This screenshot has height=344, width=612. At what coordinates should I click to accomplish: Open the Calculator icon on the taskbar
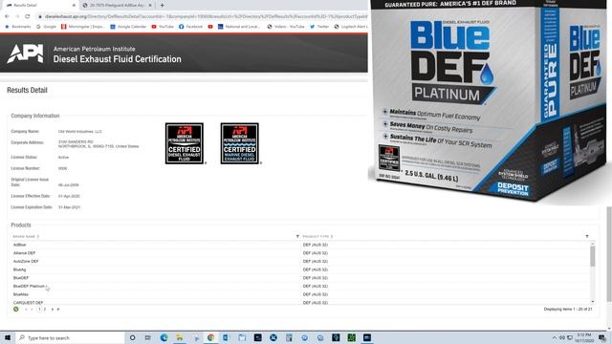point(289,337)
